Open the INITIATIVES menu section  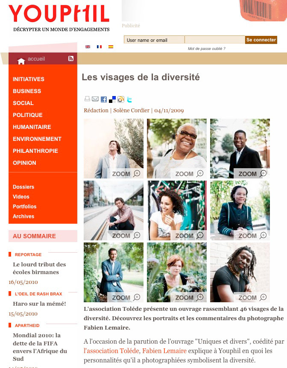coord(29,79)
